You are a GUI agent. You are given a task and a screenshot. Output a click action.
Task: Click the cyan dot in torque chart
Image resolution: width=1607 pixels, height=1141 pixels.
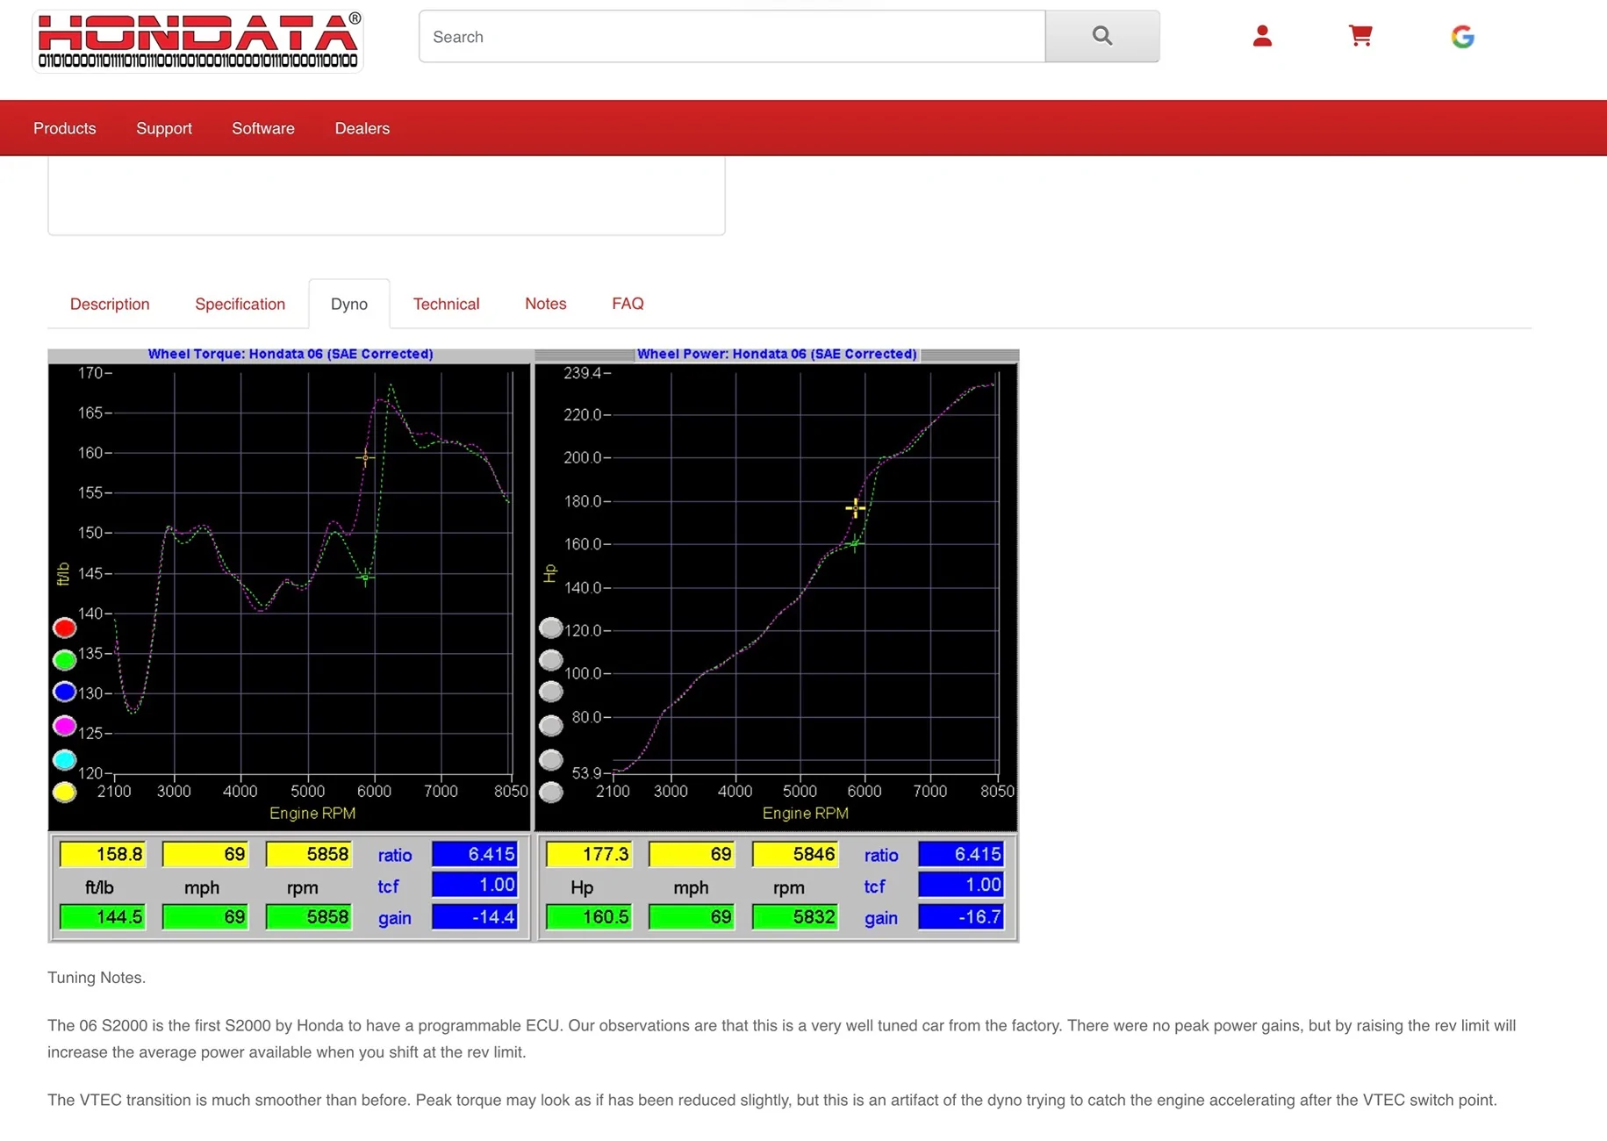coord(64,759)
